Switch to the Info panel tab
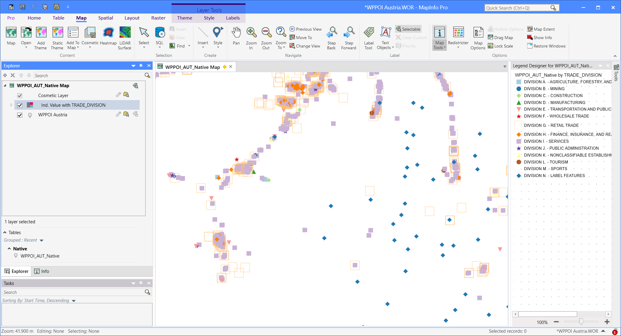Screen dimensions: 621x336 click(42, 271)
